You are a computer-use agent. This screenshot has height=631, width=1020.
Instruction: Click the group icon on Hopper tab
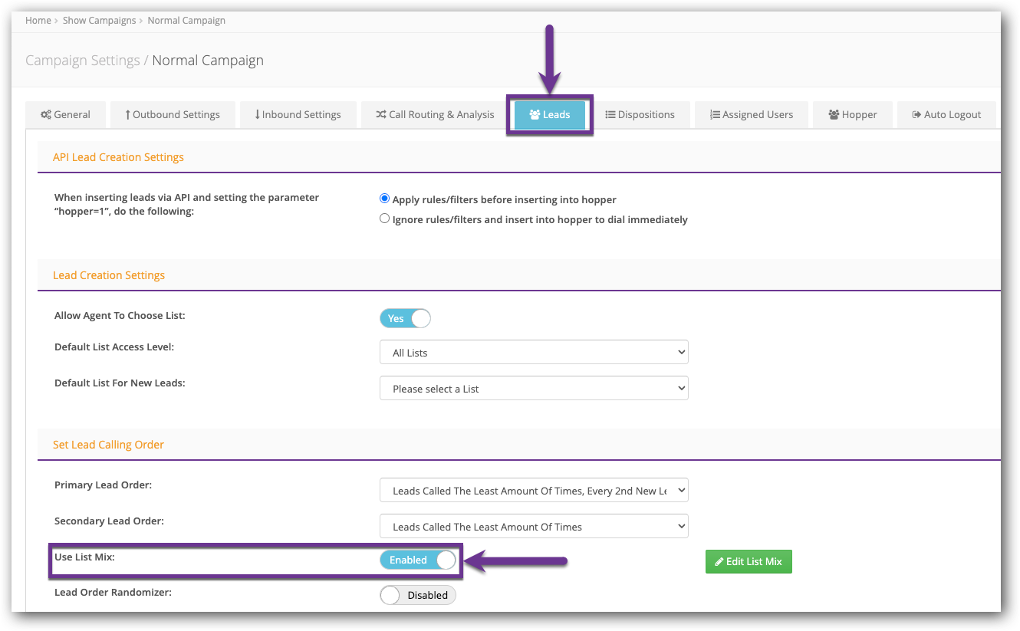coord(834,114)
